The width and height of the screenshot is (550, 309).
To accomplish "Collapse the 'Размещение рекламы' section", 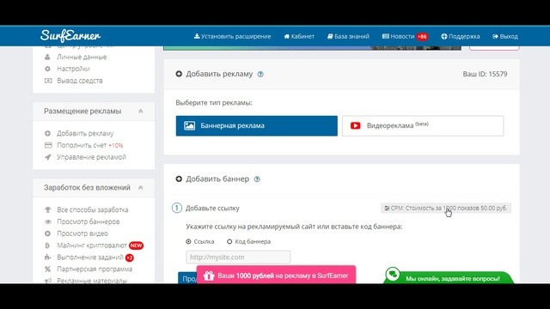I will click(x=140, y=111).
